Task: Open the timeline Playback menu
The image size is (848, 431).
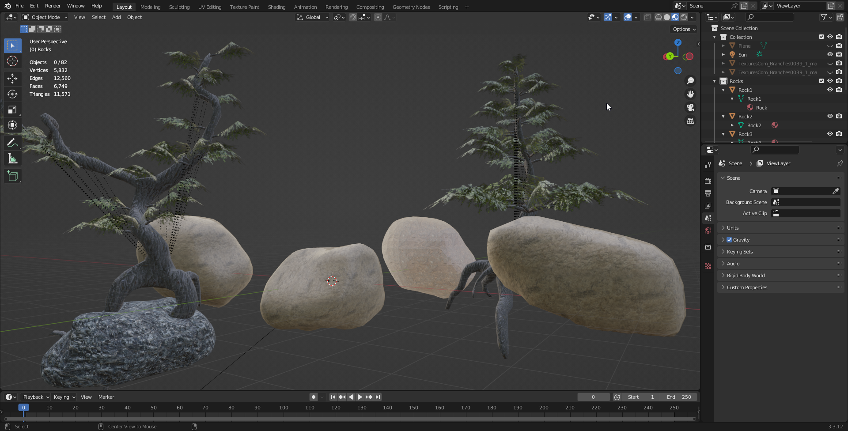Action: point(35,397)
